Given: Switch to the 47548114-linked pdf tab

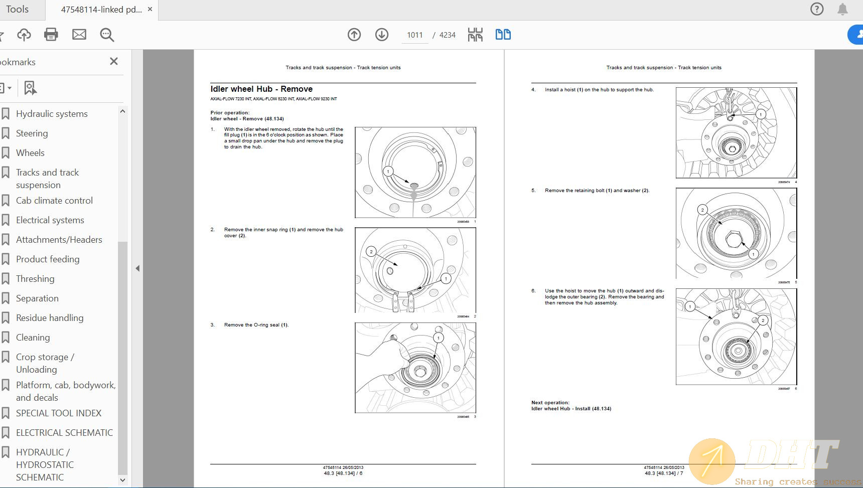Looking at the screenshot, I should click(101, 10).
